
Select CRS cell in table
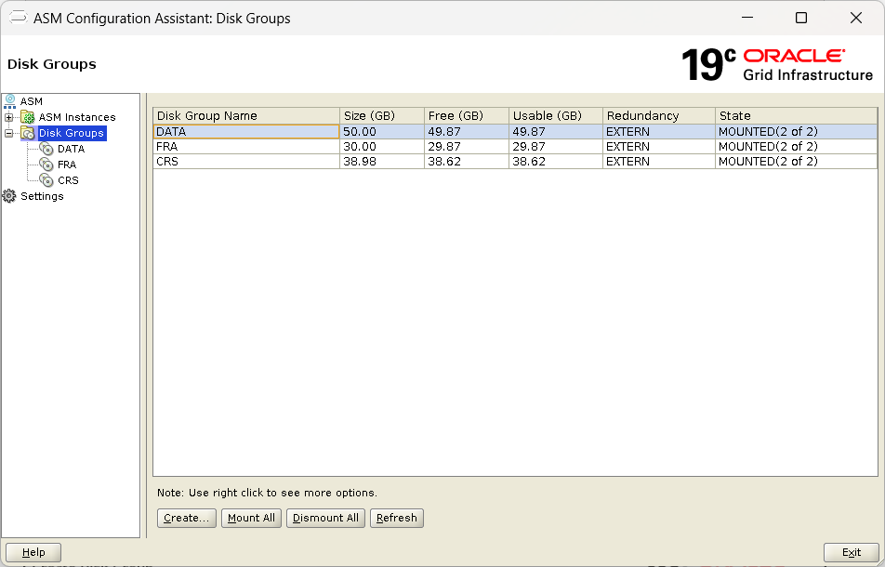246,162
